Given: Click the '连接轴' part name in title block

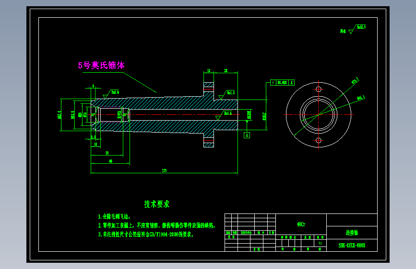Looking at the screenshot, I should (352, 233).
